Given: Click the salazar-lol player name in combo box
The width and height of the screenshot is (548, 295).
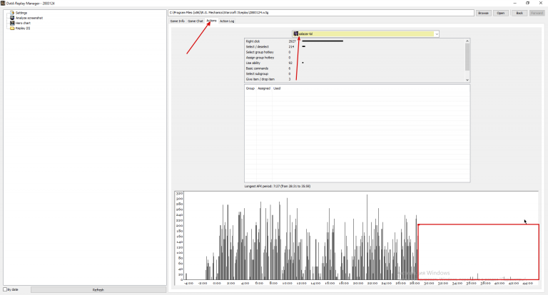Looking at the screenshot, I should tap(305, 34).
